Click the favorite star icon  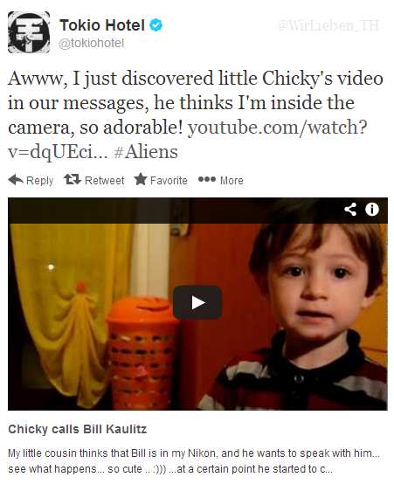pyautogui.click(x=141, y=179)
